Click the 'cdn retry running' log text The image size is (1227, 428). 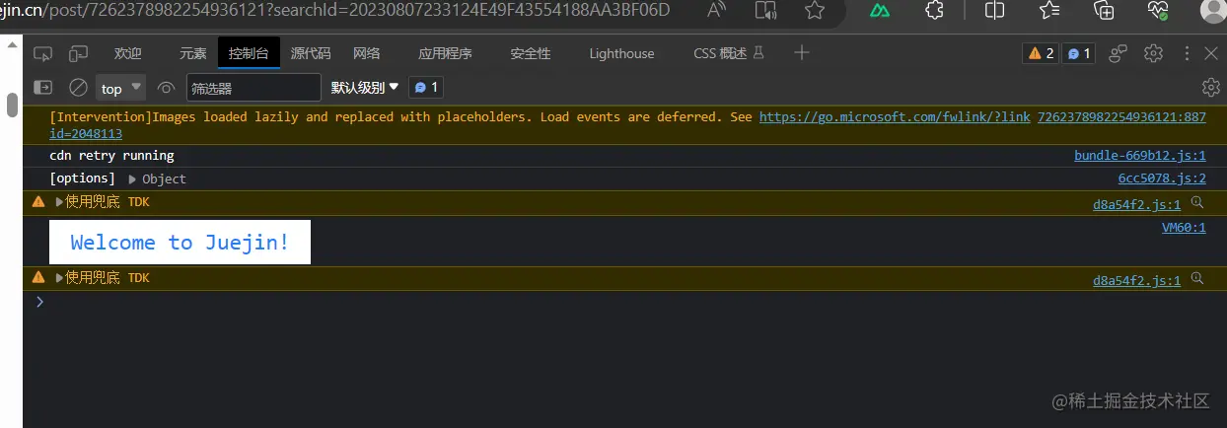tap(111, 156)
